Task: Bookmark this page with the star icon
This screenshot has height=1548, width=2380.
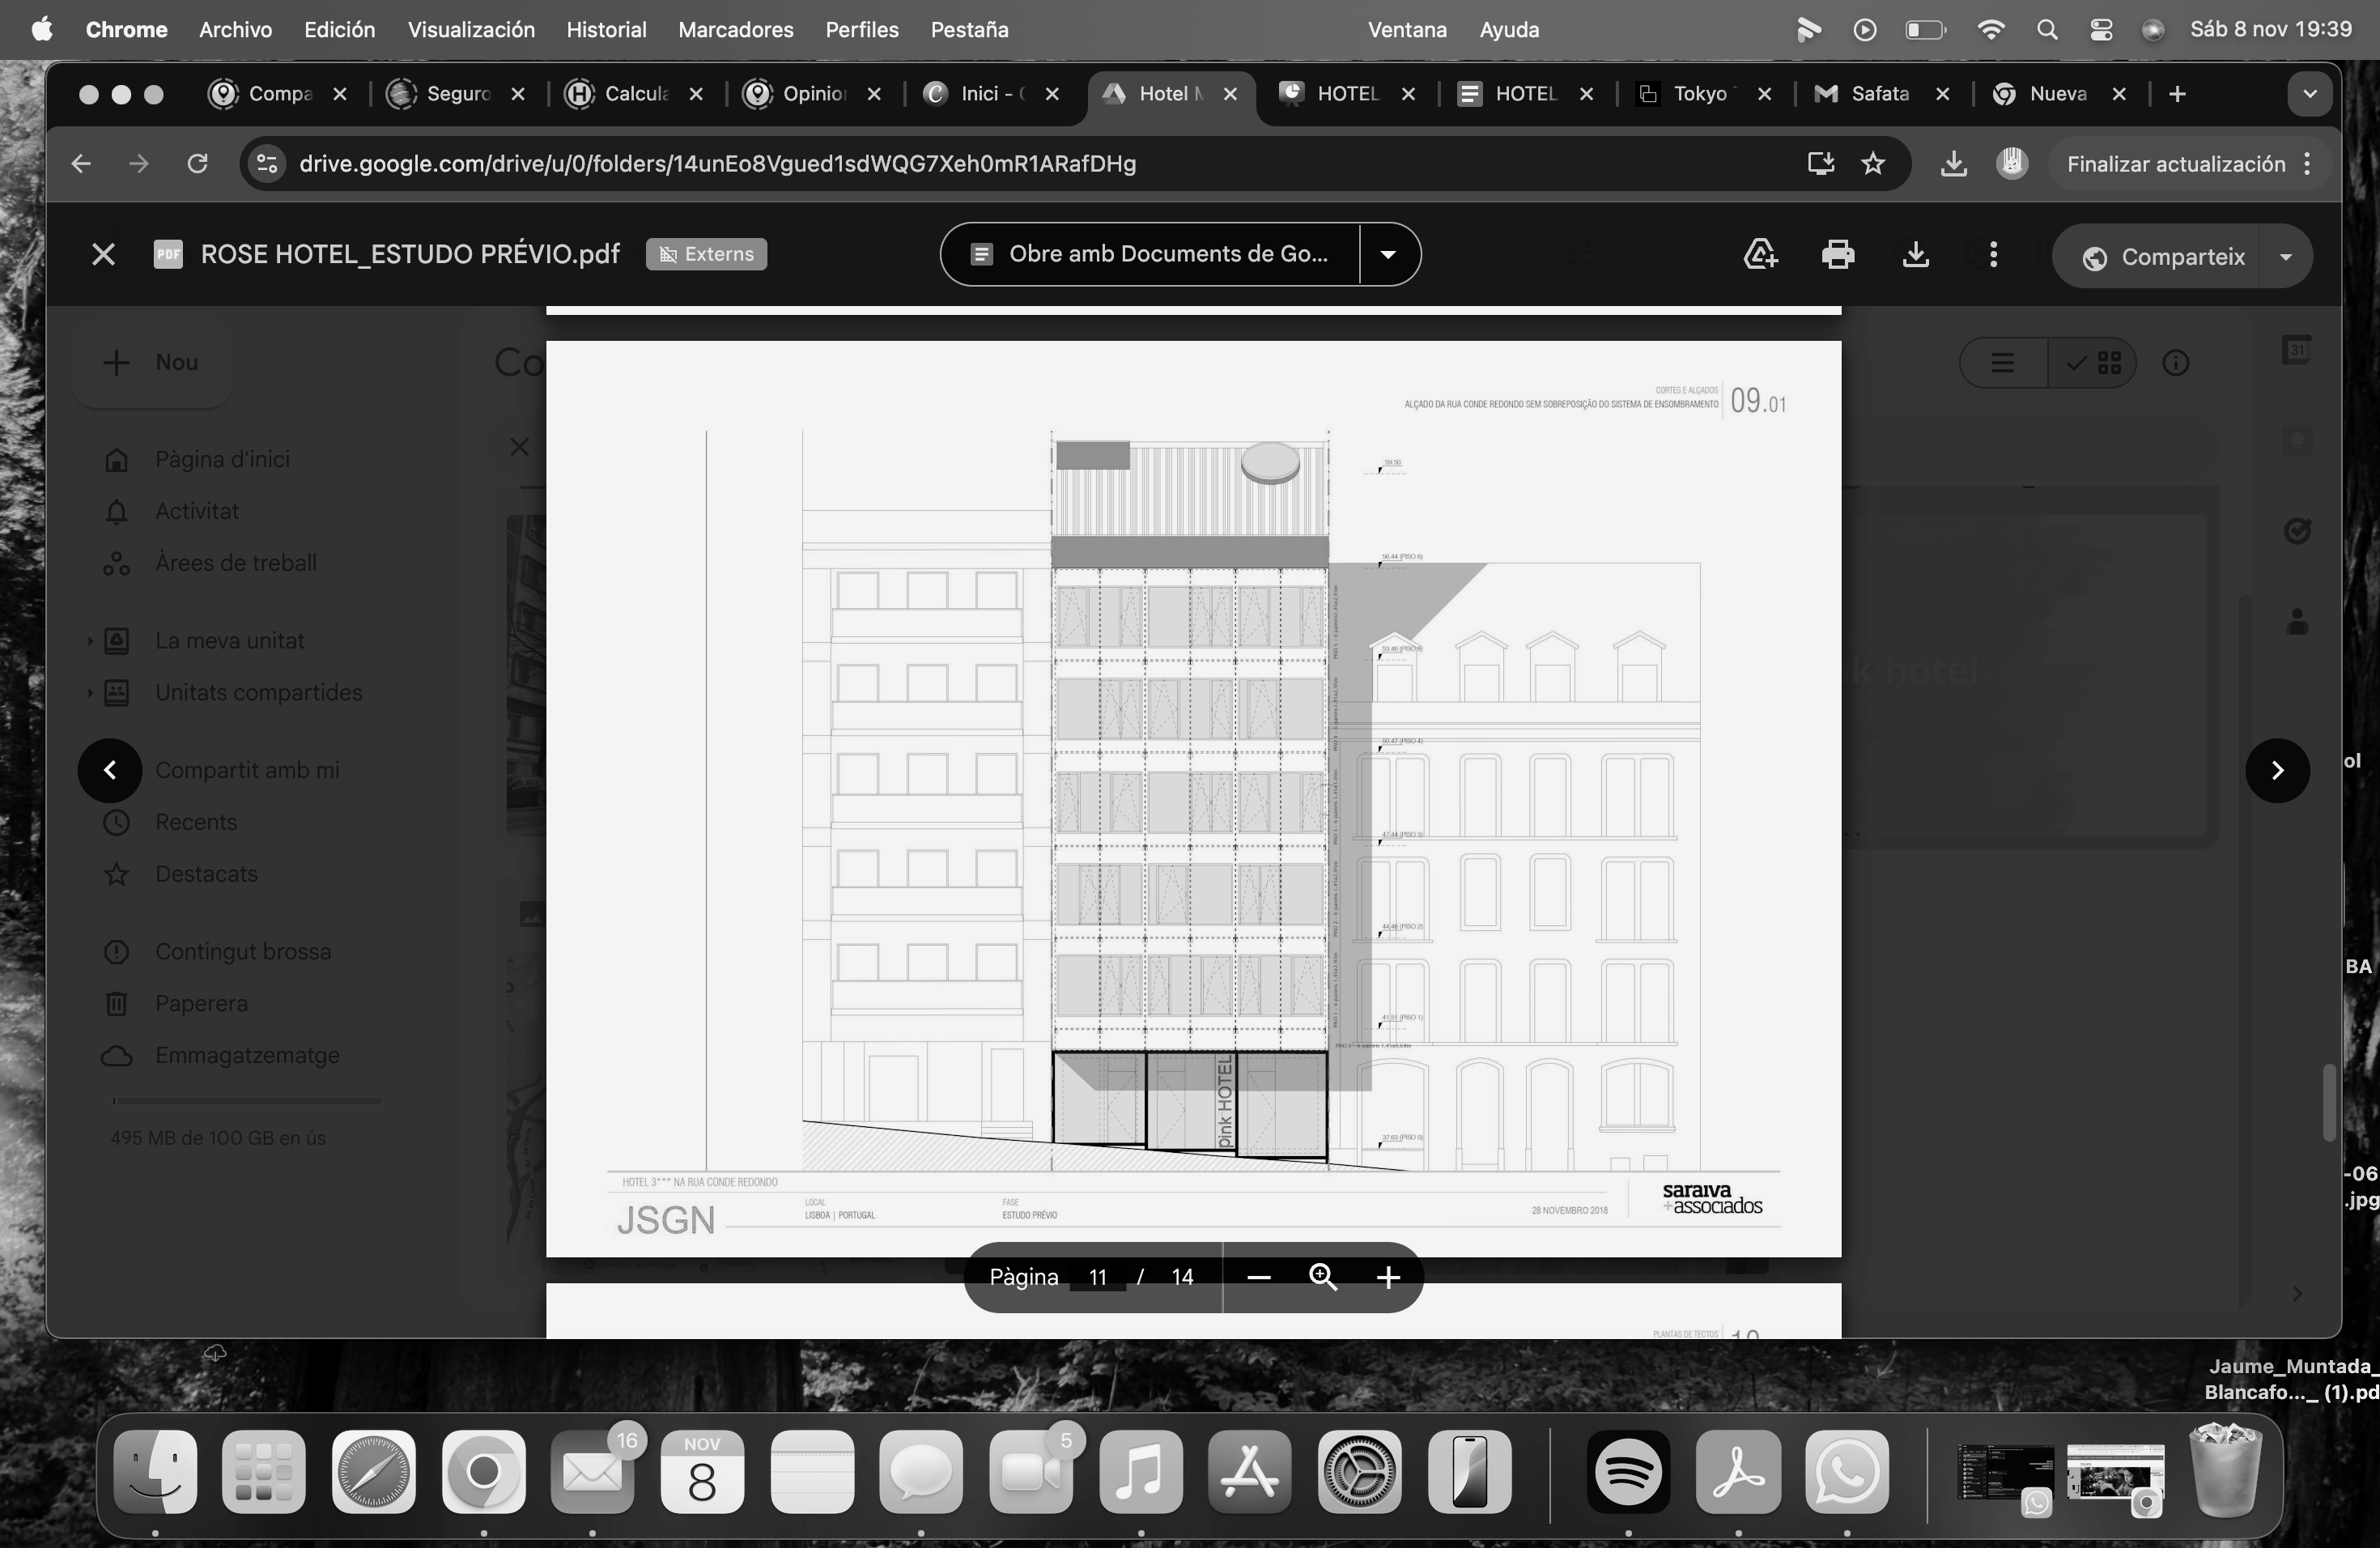Action: pyautogui.click(x=1873, y=164)
